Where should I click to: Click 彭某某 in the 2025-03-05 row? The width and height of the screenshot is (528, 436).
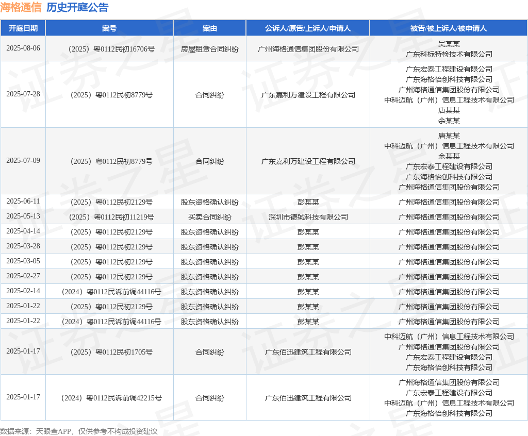click(308, 262)
